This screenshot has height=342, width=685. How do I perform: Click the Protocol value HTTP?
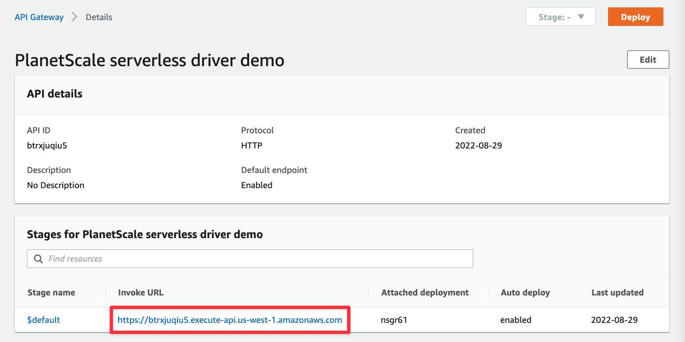coord(252,146)
